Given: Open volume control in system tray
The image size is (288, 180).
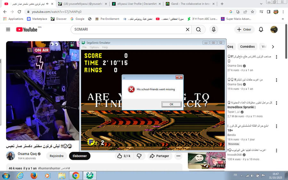Looking at the screenshot, I should [252, 176].
